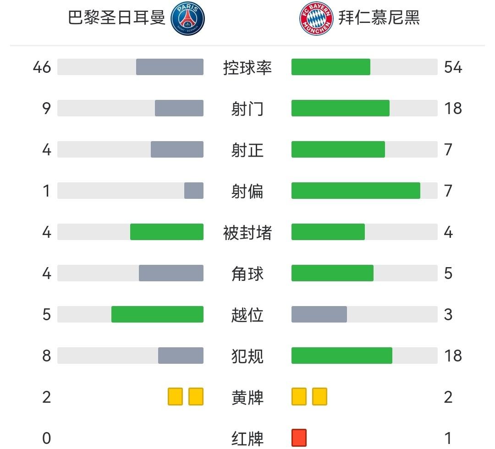Click the 红牌 red card label
This screenshot has width=495, height=449.
click(247, 438)
